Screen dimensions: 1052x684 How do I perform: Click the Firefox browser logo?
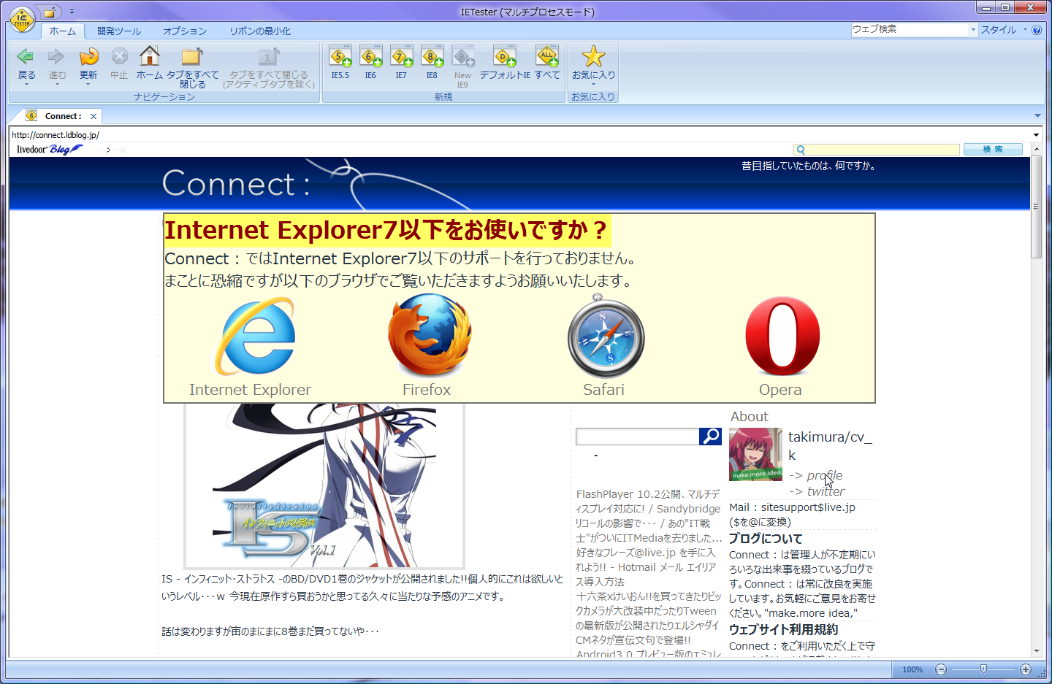point(430,335)
